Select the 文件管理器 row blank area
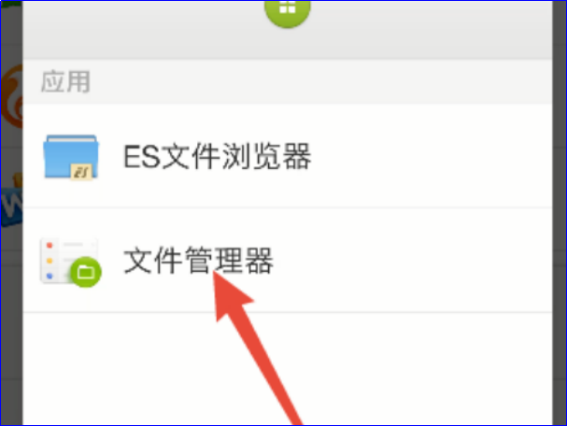This screenshot has width=567, height=426. (412, 261)
